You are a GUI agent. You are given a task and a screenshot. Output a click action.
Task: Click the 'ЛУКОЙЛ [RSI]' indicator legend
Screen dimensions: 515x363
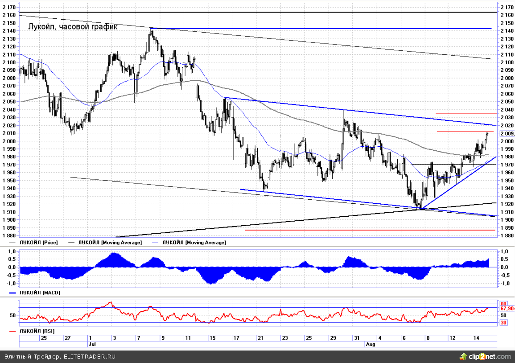click(x=32, y=331)
